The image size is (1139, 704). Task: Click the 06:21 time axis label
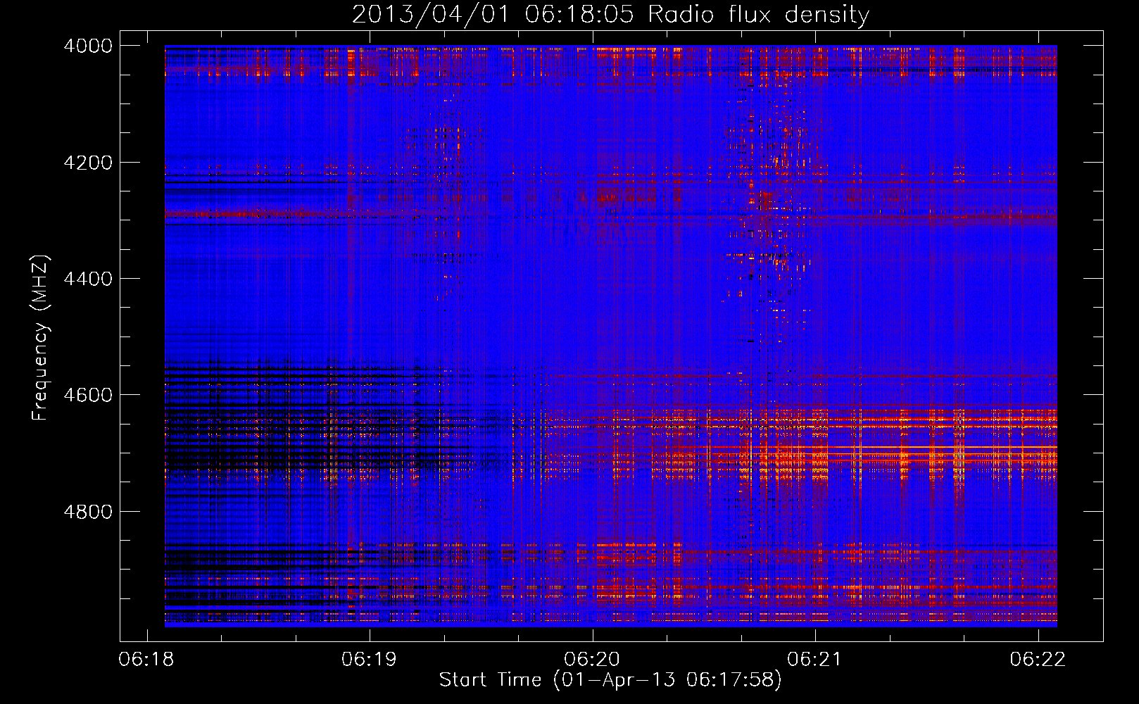tap(814, 660)
